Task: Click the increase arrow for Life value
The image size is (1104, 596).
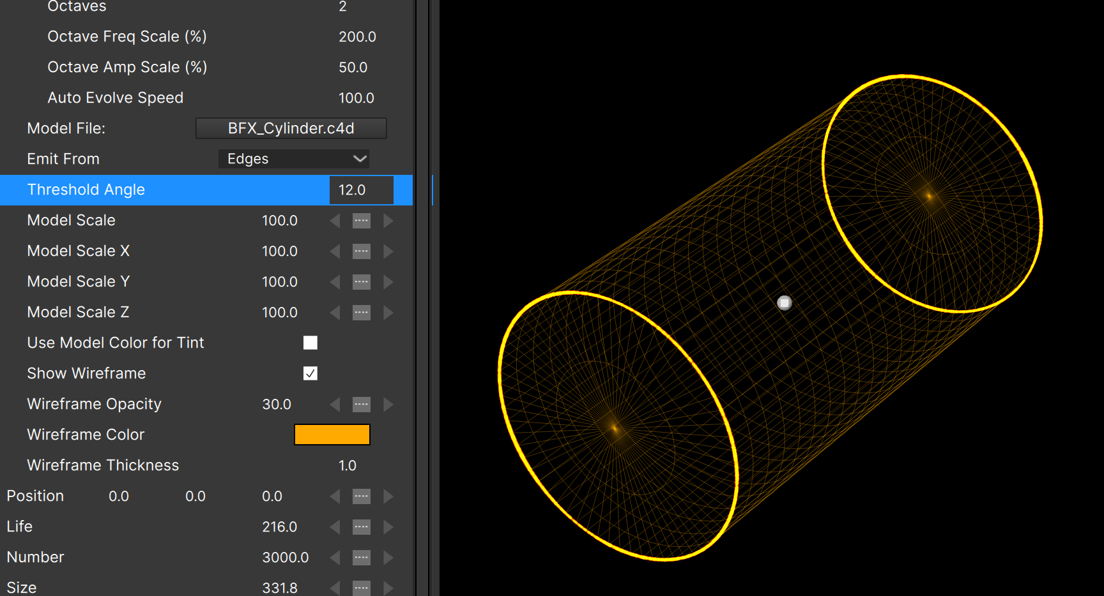Action: point(388,526)
